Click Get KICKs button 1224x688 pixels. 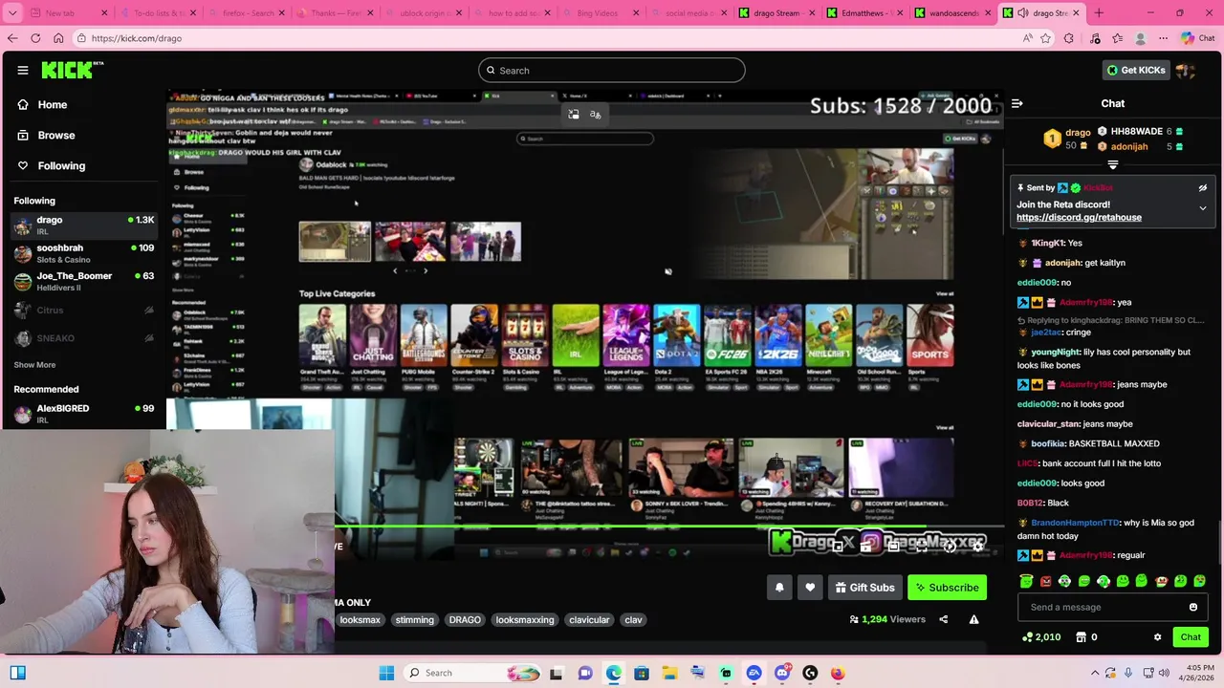[x=1136, y=70]
